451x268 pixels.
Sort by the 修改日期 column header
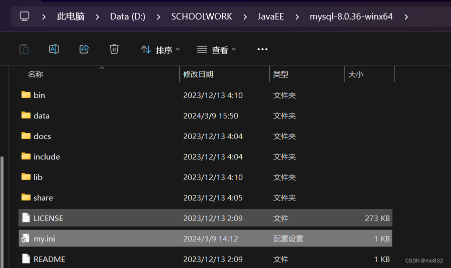[198, 74]
